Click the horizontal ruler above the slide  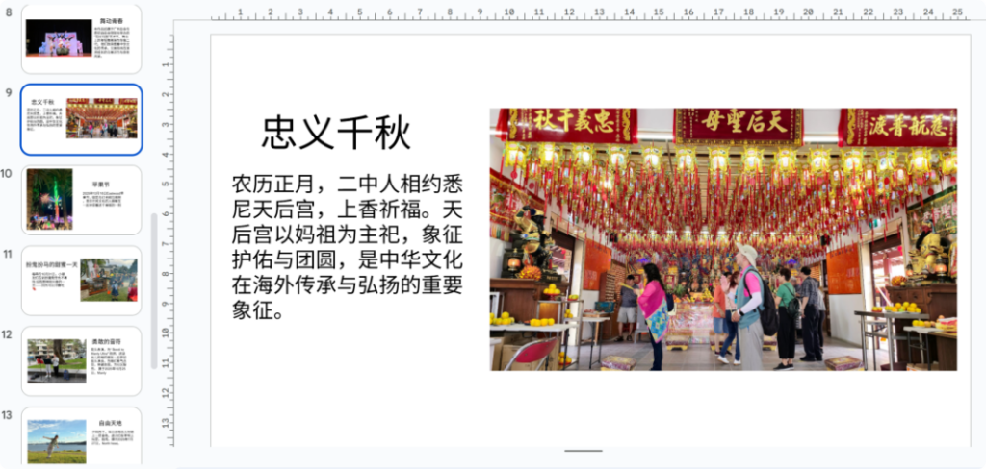pos(578,14)
